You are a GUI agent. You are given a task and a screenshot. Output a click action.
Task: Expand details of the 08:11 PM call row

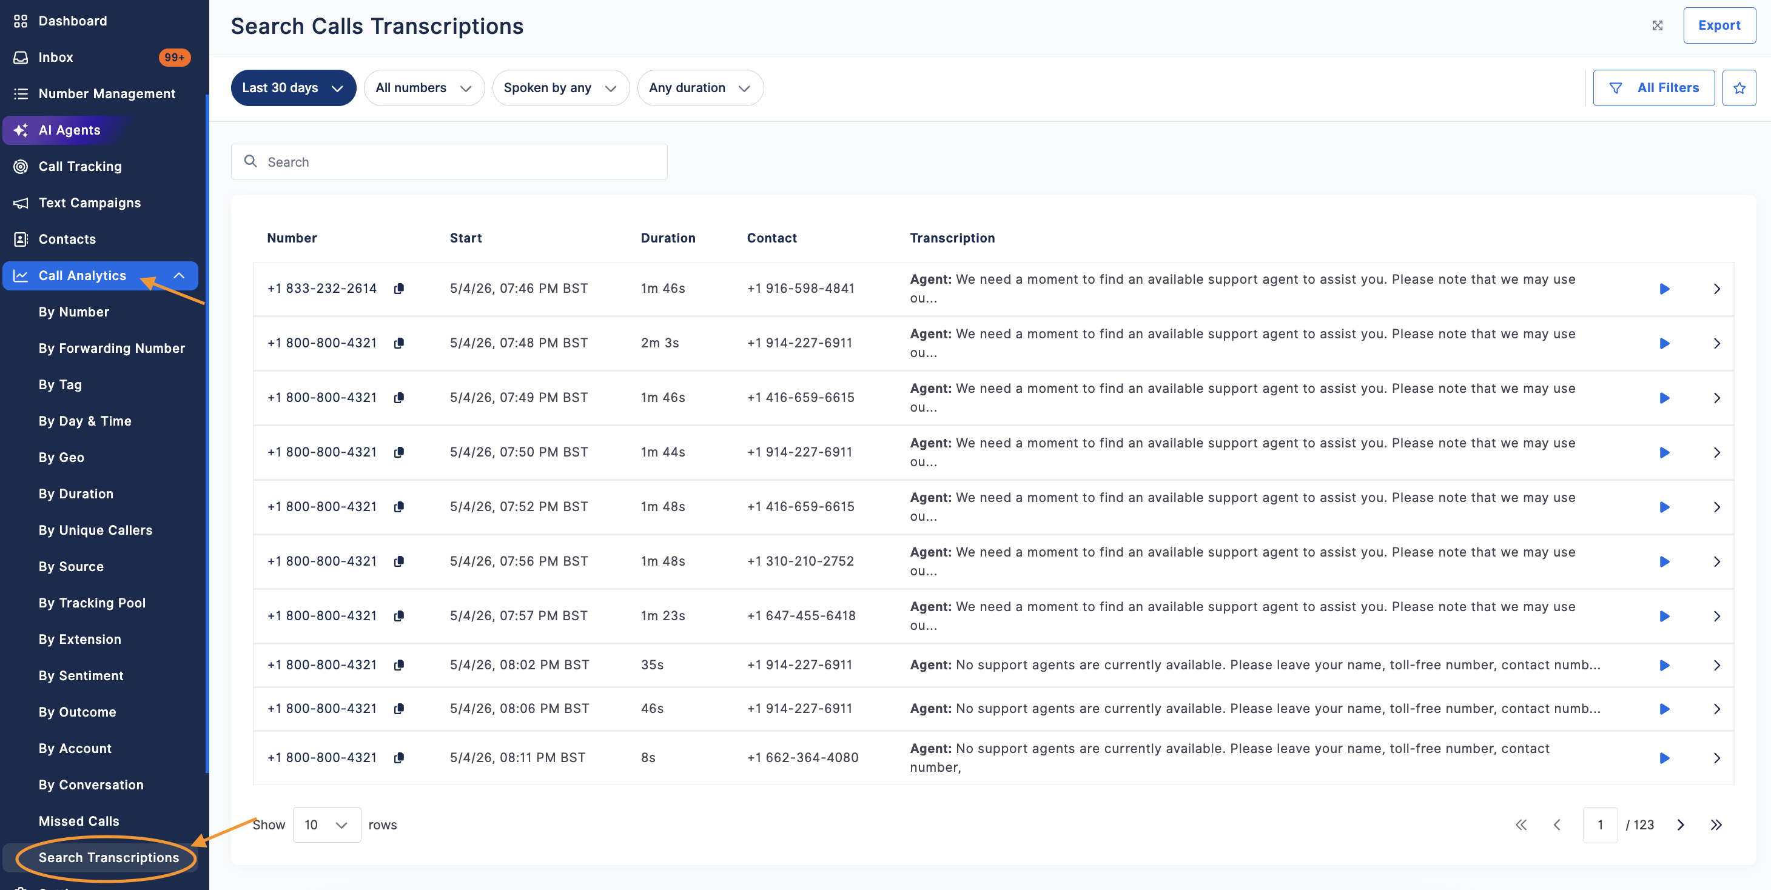(x=1716, y=758)
